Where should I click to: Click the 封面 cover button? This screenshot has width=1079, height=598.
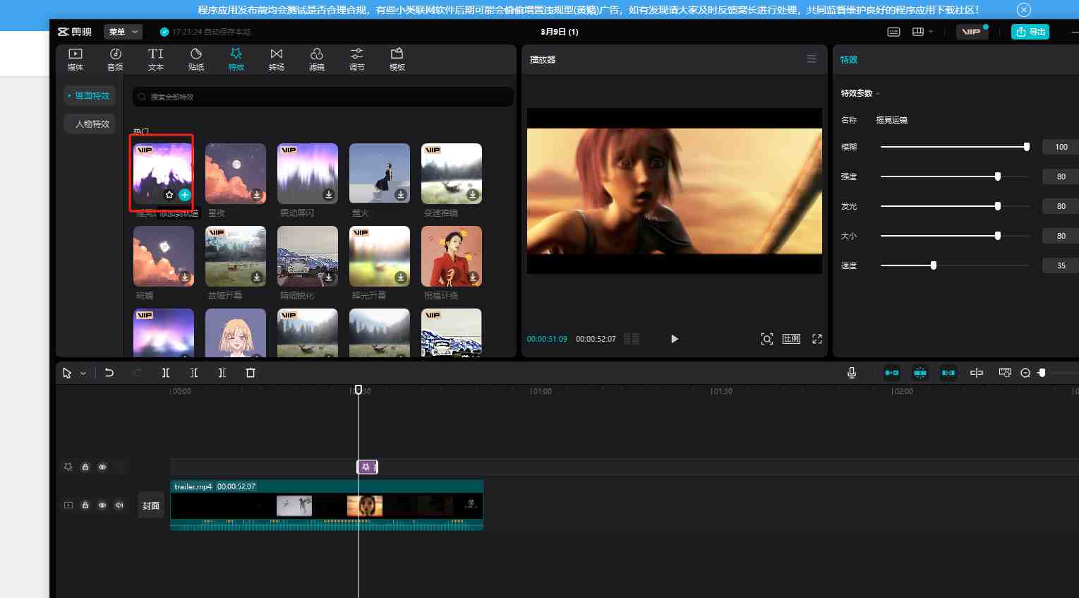pyautogui.click(x=150, y=505)
